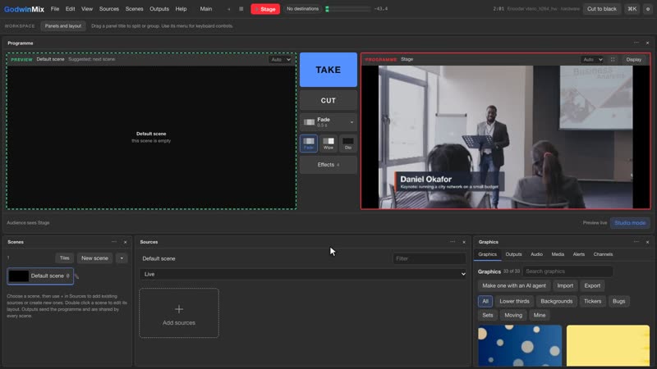Screen dimensions: 657x369
Task: Switch to the Media tab
Action: (558, 254)
